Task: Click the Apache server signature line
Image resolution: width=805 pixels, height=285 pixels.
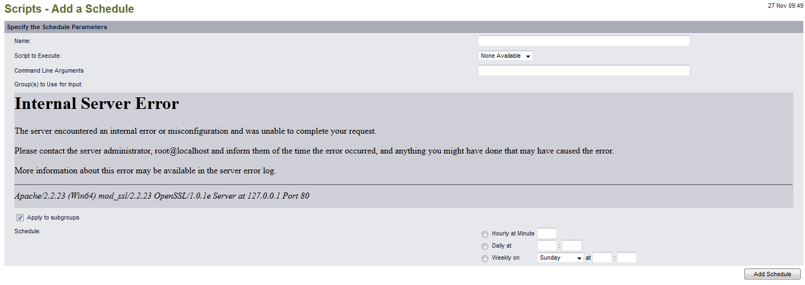Action: coord(162,196)
